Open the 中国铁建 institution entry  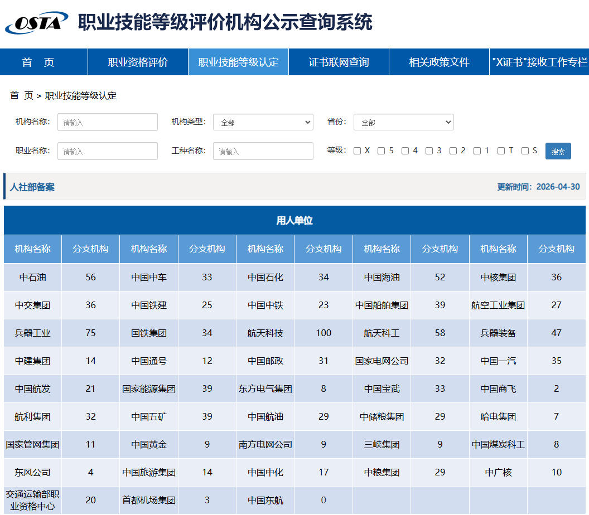pyautogui.click(x=149, y=305)
